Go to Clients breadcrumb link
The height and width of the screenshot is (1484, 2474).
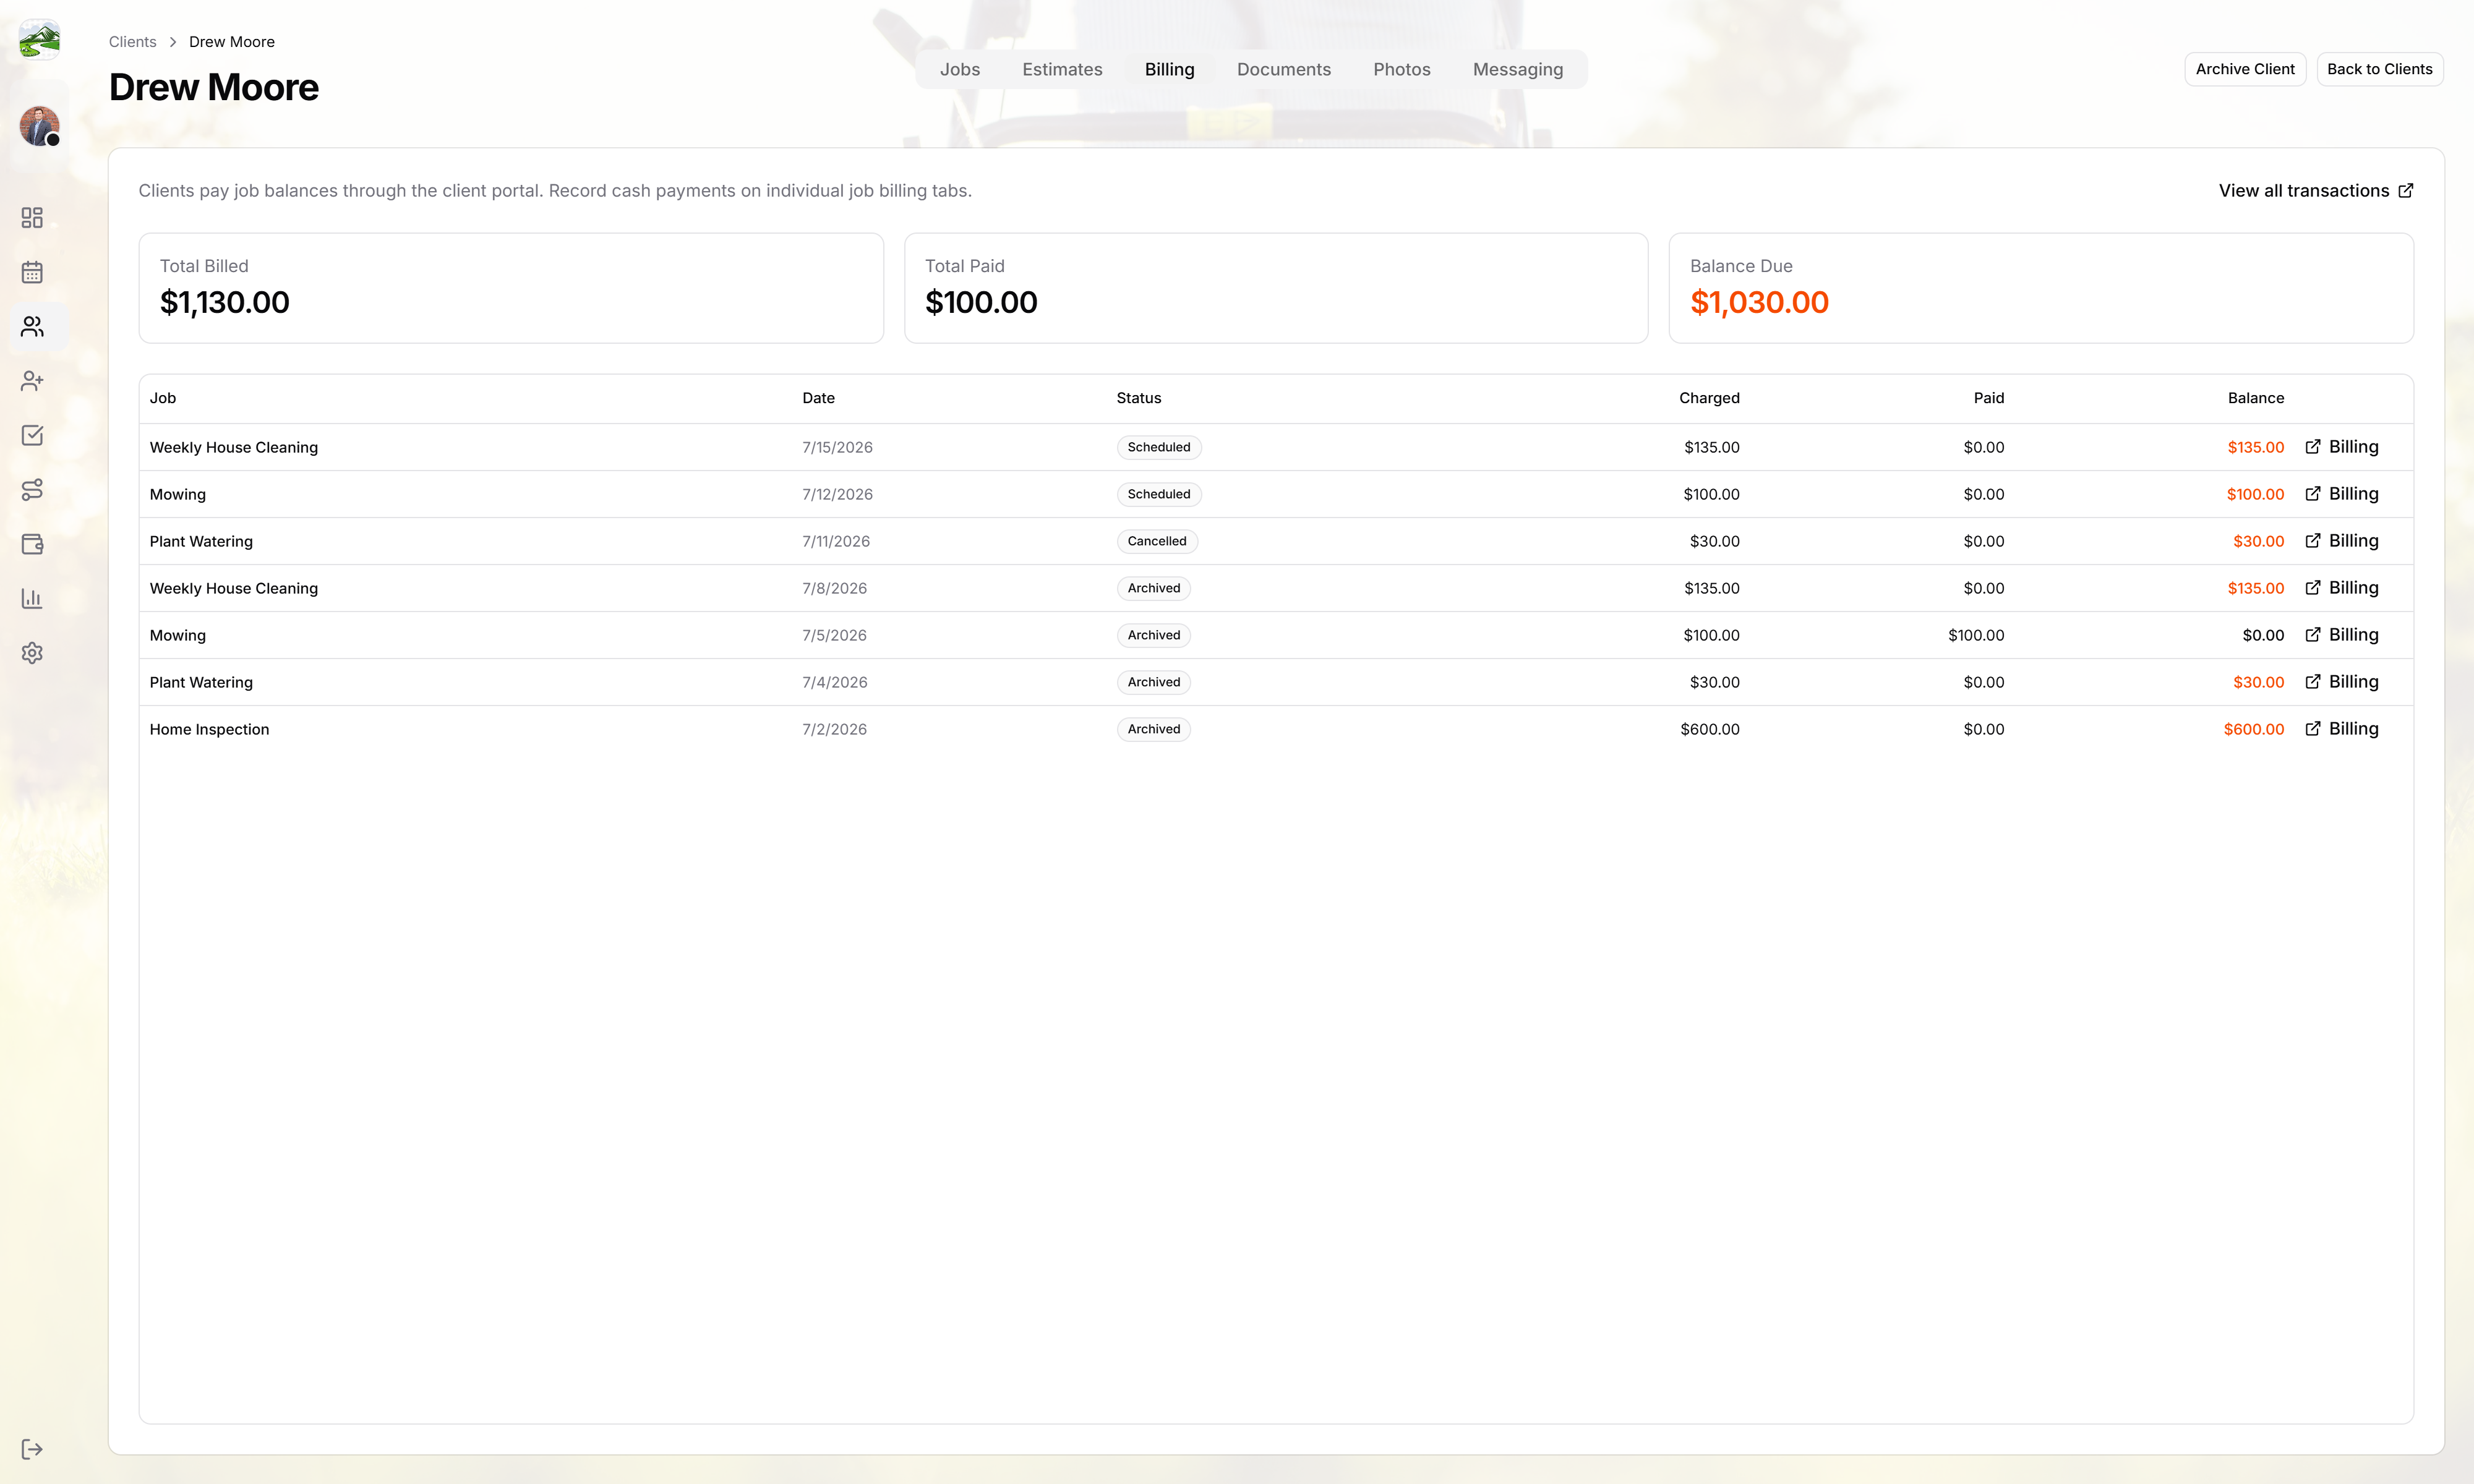132,42
